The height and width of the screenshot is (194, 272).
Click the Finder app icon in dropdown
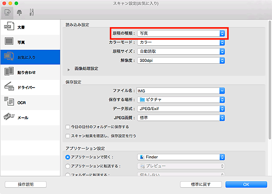tap(142, 157)
